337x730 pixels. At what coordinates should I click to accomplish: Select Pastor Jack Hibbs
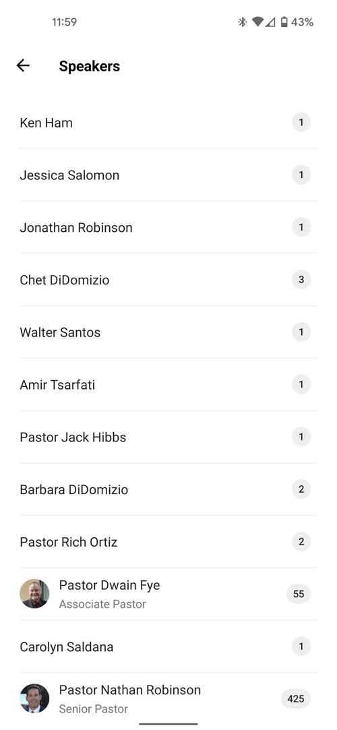tap(168, 437)
